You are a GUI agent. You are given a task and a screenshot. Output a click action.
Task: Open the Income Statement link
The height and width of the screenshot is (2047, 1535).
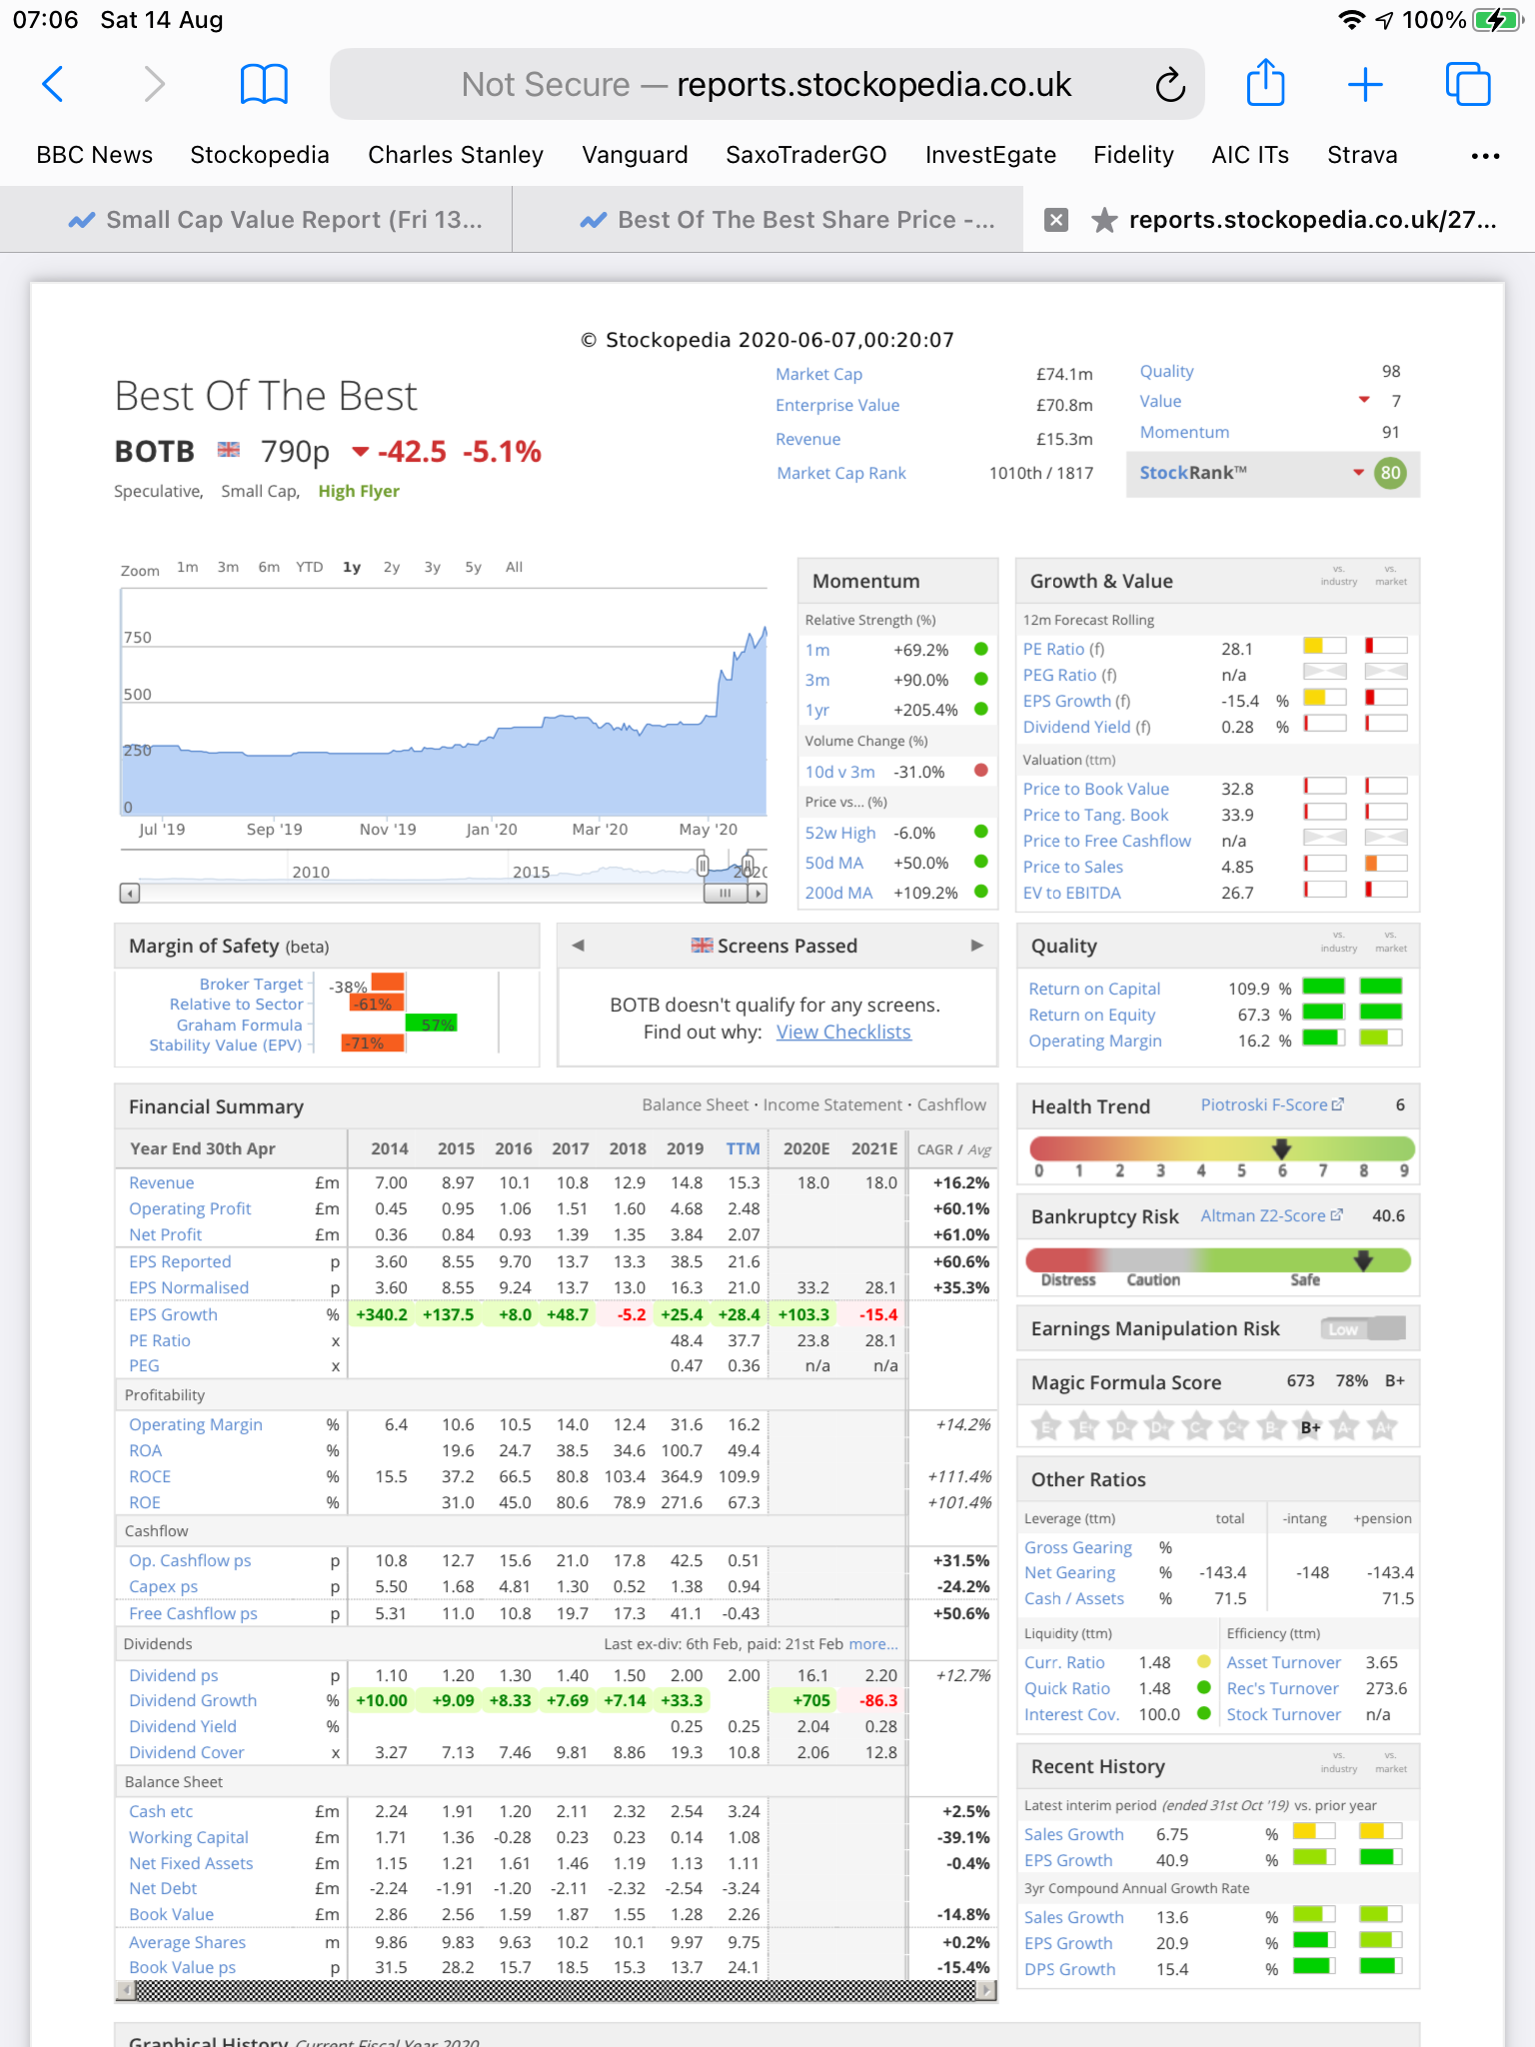click(832, 1104)
